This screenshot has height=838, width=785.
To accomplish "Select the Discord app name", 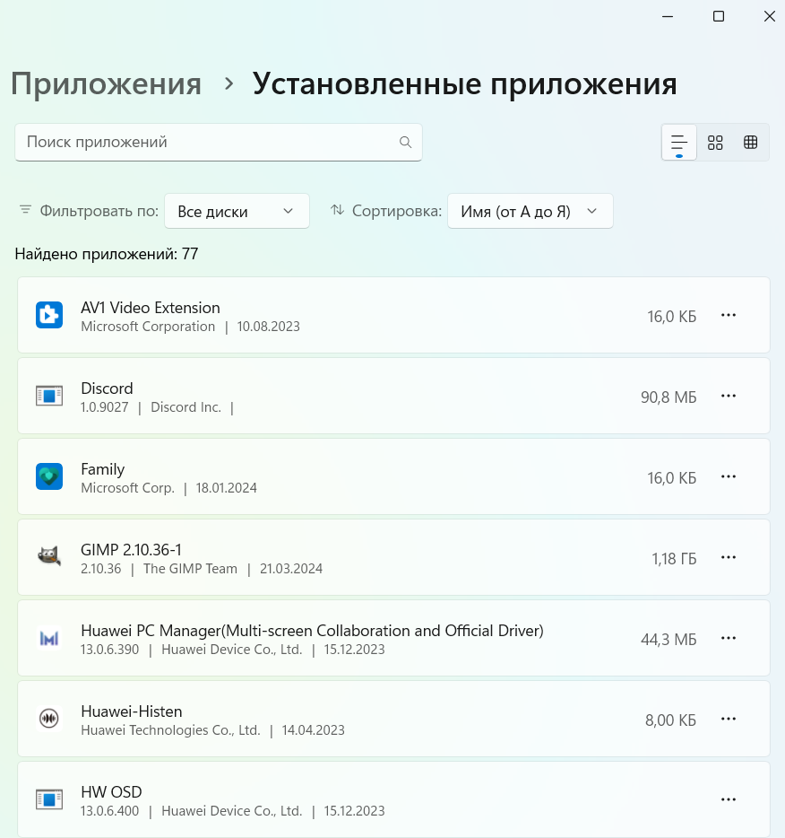I will pos(107,388).
